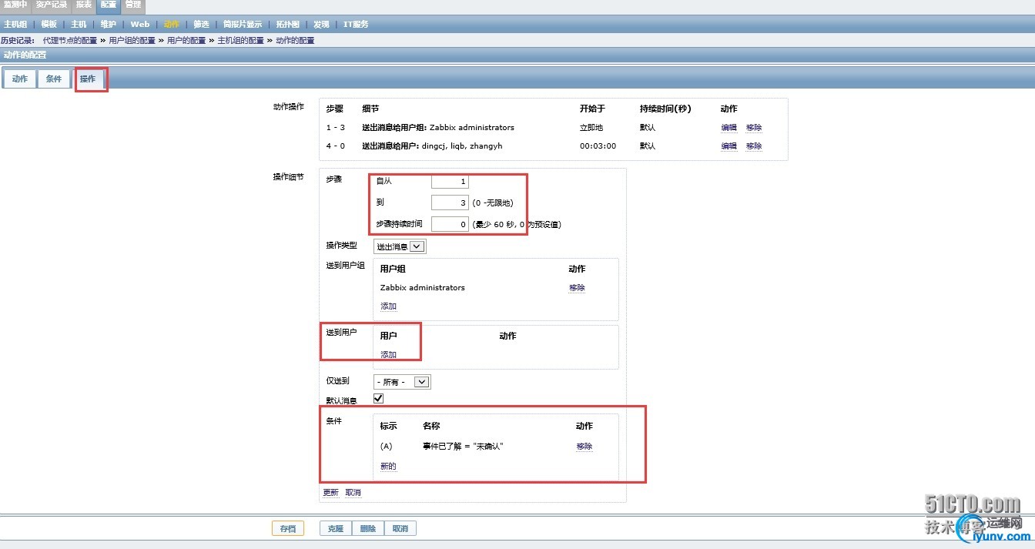Open 用户组的配置 history link
Viewport: 1035px width, 549px height.
point(132,40)
